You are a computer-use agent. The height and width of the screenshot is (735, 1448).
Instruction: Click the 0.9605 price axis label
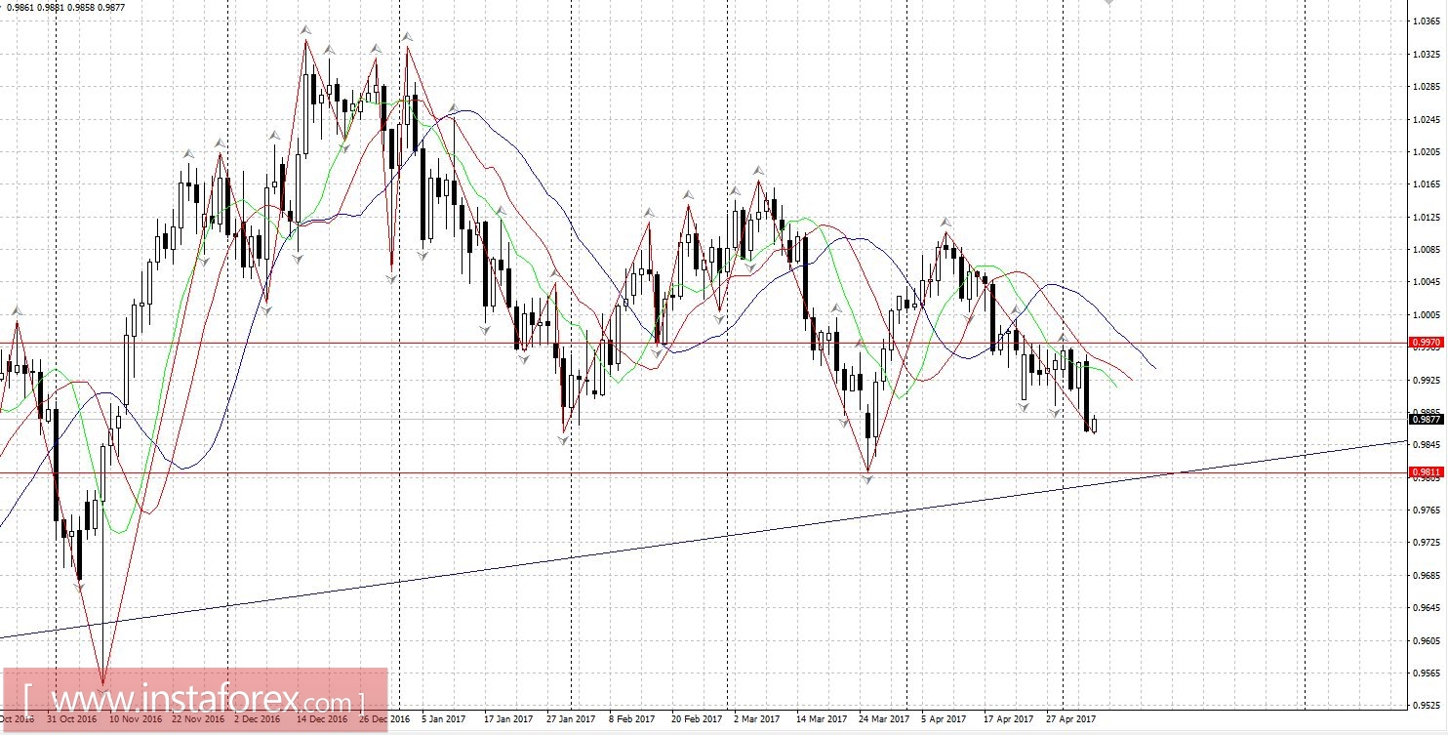tap(1426, 640)
